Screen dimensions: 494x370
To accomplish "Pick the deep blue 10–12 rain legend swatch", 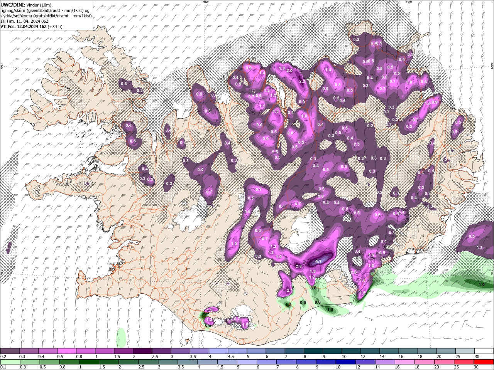I will coord(345,362).
